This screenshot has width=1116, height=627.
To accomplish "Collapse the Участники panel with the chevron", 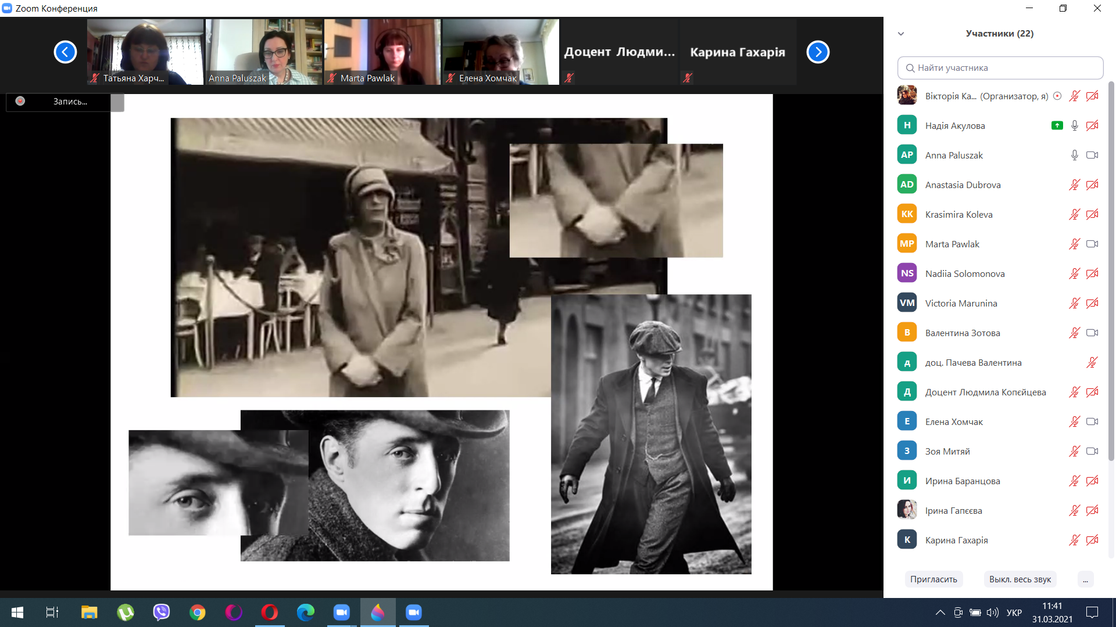I will click(x=901, y=34).
